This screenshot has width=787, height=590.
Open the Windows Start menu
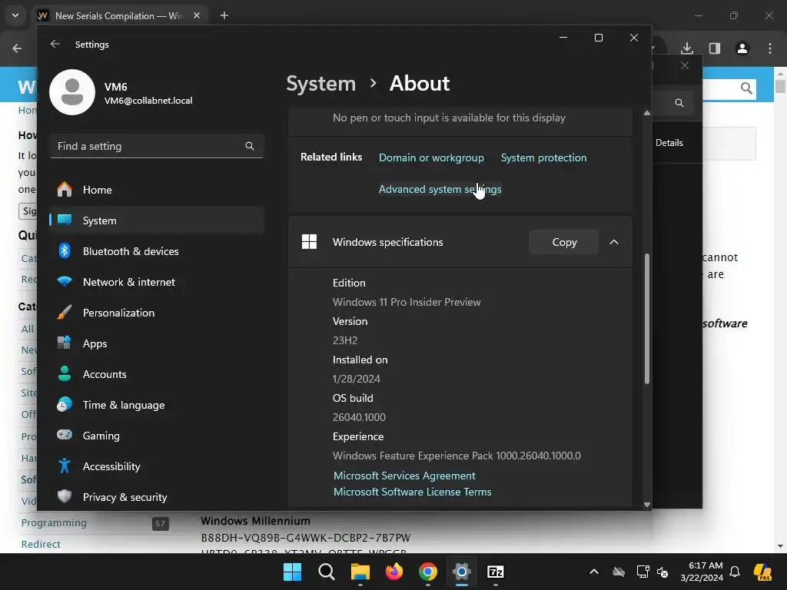292,572
